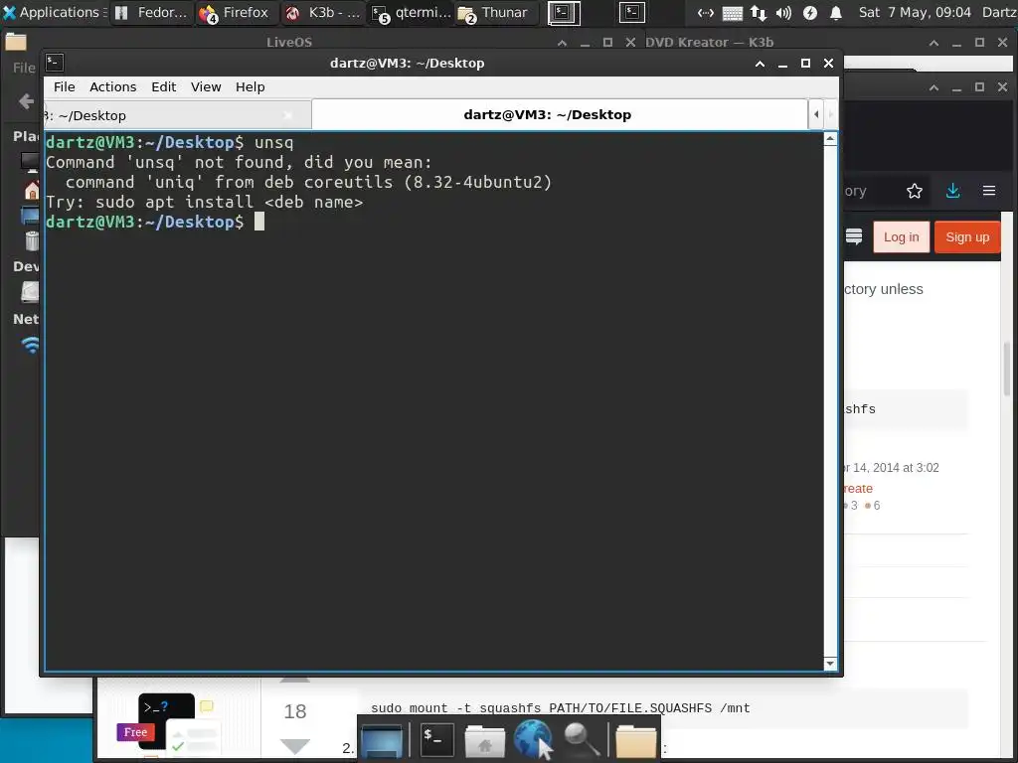
Task: Click the timestamp text '14, 2014 at 3:02'
Action: (x=896, y=468)
